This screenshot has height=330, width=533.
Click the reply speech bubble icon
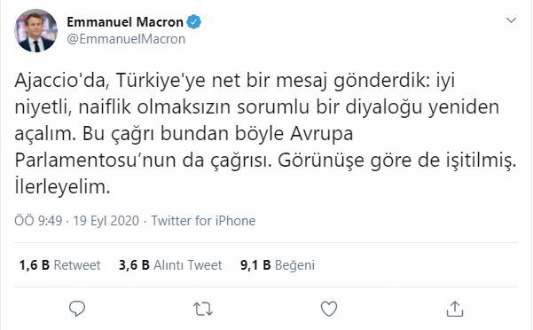pyautogui.click(x=77, y=309)
